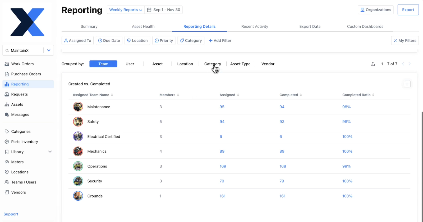The height and width of the screenshot is (222, 423).
Task: Click the Categories tag icon
Action: tap(7, 132)
